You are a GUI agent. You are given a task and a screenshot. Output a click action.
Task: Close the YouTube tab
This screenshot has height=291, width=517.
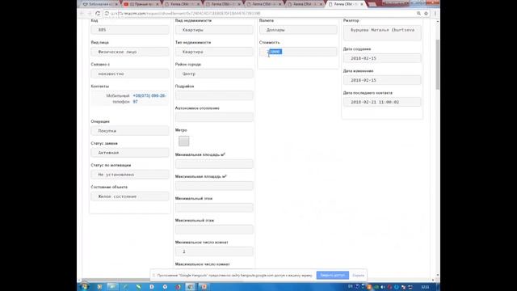coord(157,4)
